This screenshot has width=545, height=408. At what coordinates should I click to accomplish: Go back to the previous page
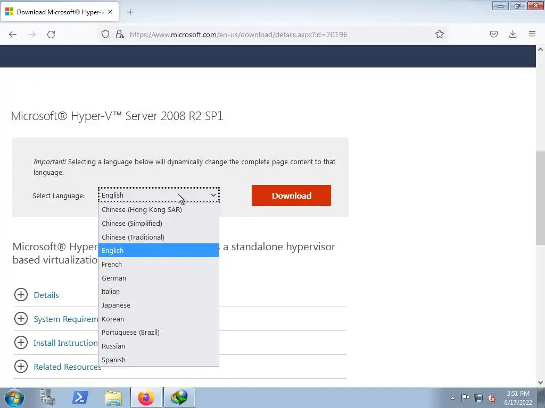[13, 35]
